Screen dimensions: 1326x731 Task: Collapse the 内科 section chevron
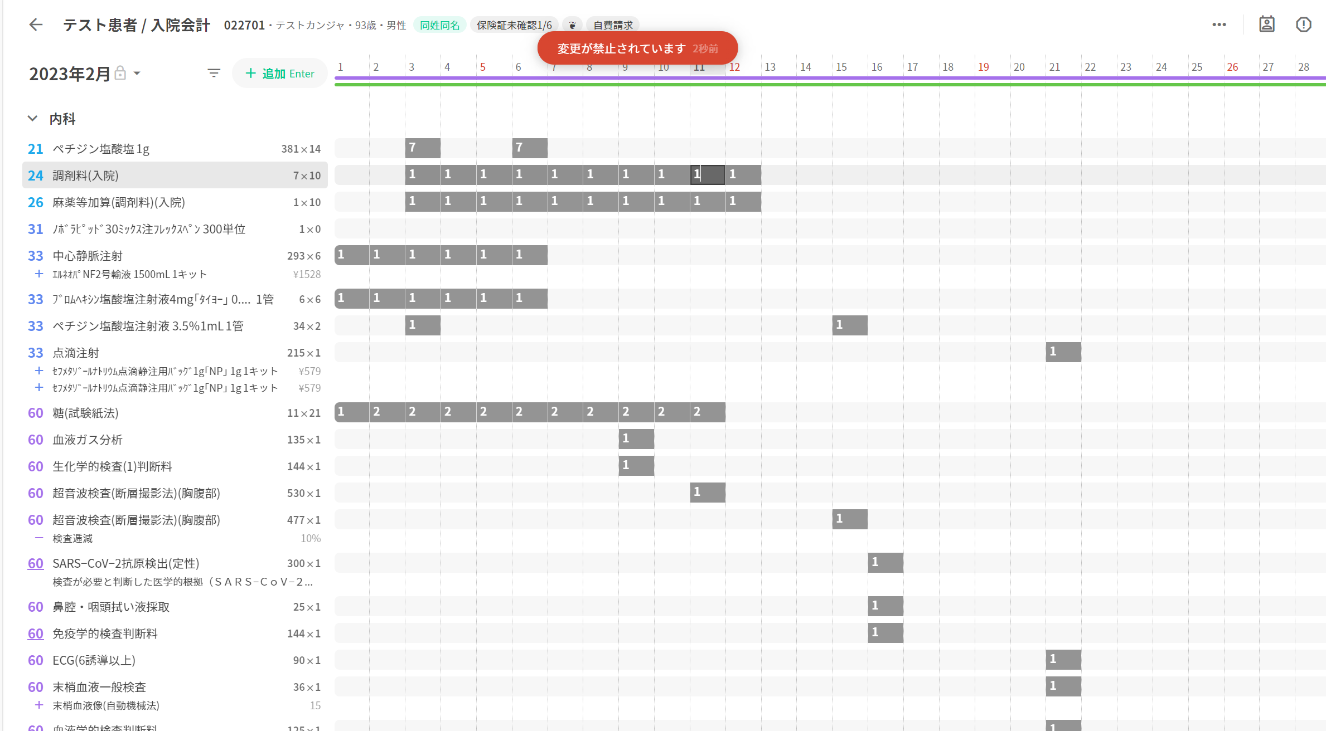pyautogui.click(x=32, y=118)
